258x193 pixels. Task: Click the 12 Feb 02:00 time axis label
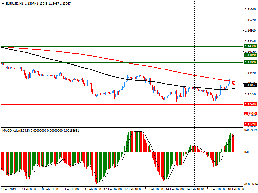[113, 189]
